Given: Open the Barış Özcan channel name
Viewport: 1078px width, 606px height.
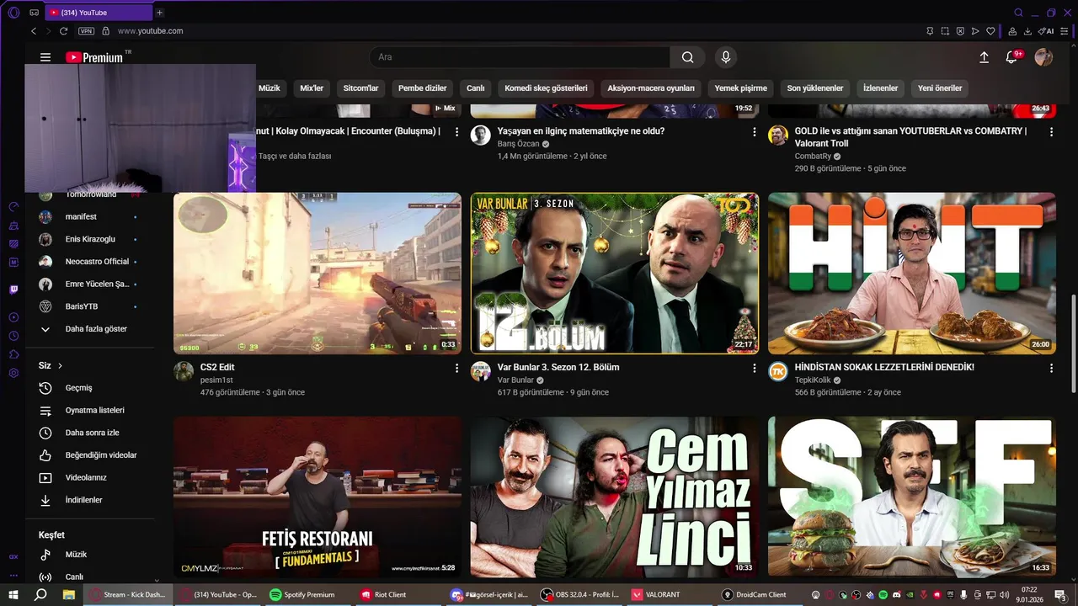Looking at the screenshot, I should [518, 144].
